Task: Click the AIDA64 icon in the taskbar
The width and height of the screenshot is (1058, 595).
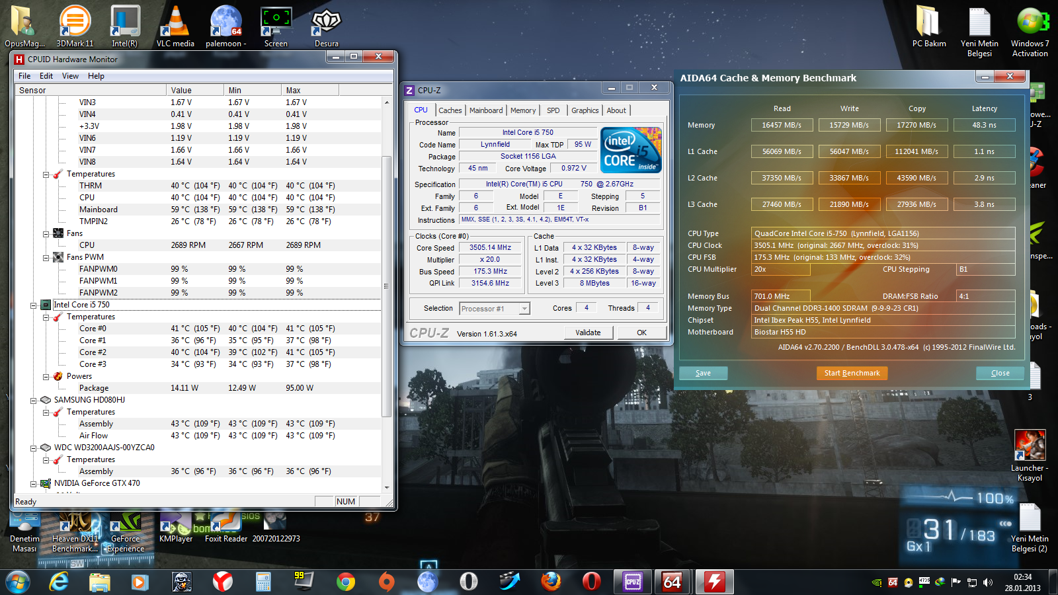Action: click(x=672, y=582)
